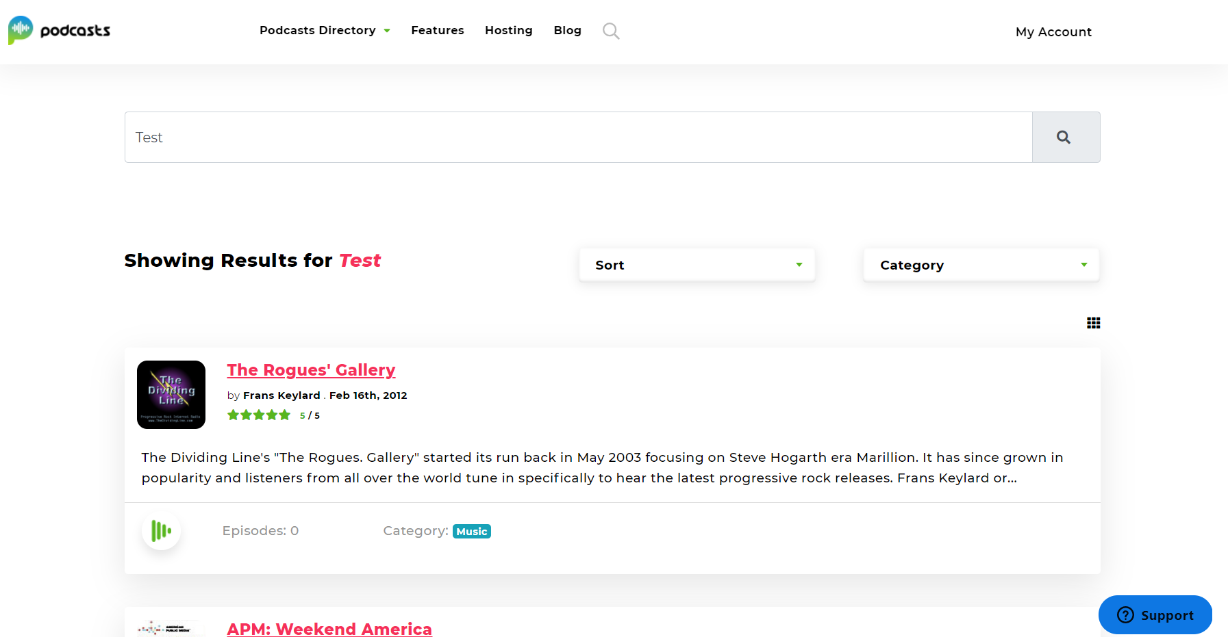Click author name Frans Keylard
The height and width of the screenshot is (637, 1228).
click(x=281, y=395)
